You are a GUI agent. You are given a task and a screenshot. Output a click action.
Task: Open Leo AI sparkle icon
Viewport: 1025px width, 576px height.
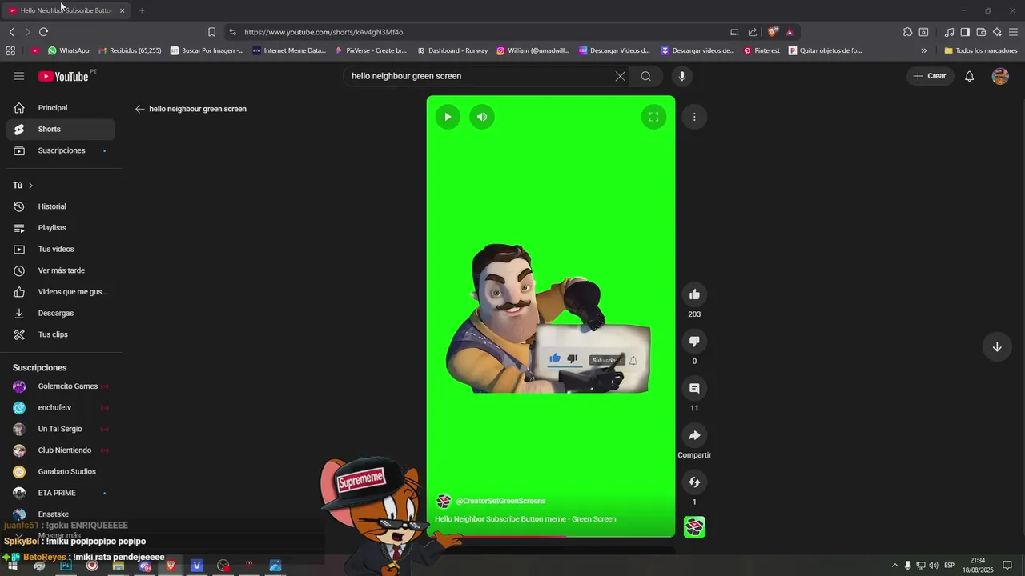(x=997, y=32)
